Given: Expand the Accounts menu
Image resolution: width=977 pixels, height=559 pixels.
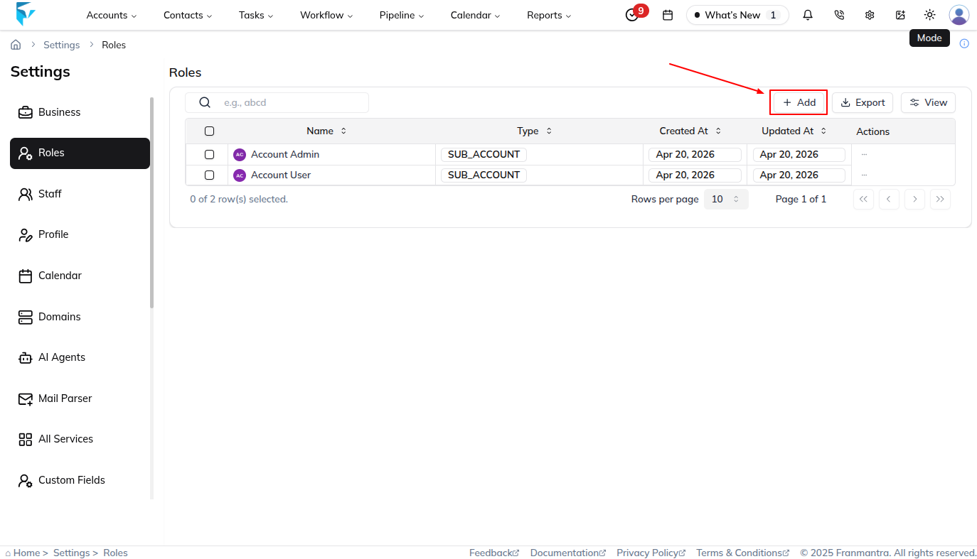Looking at the screenshot, I should coord(112,15).
